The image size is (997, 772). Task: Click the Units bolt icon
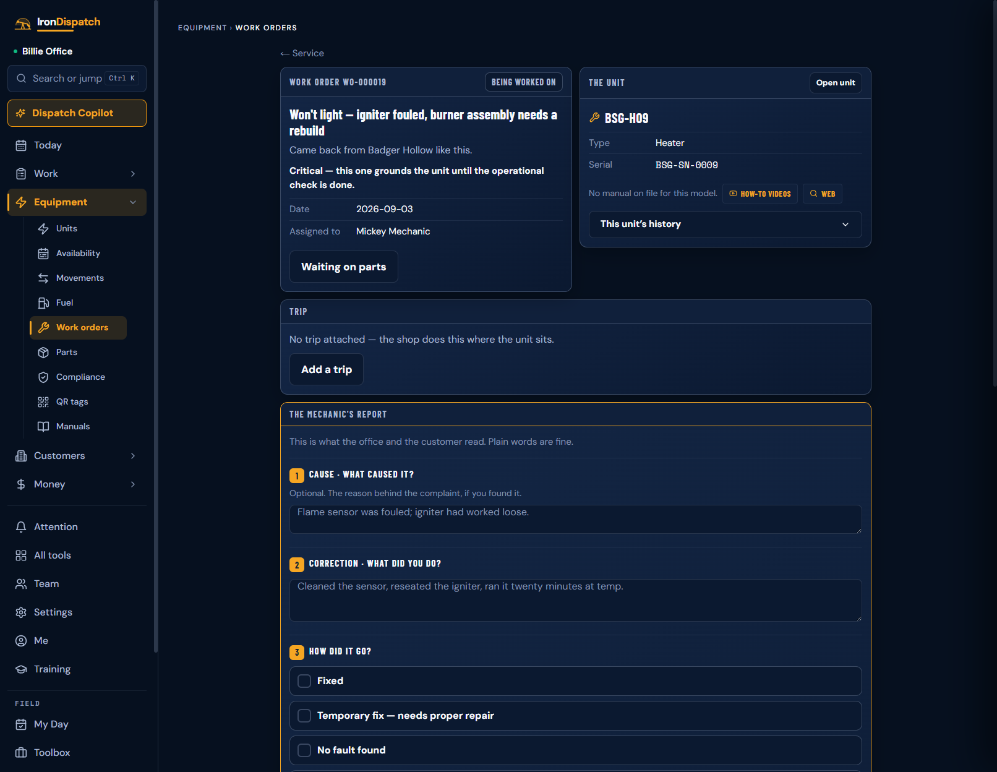click(43, 229)
